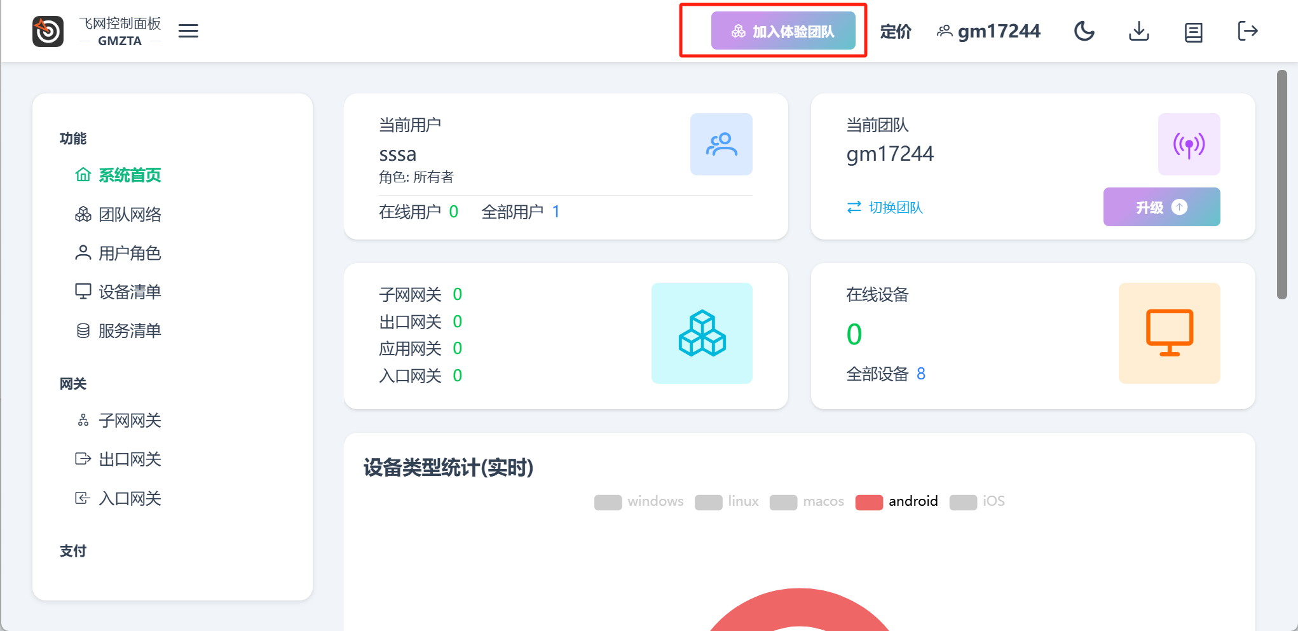The width and height of the screenshot is (1298, 631).
Task: Click the current user people icon
Action: point(721,144)
